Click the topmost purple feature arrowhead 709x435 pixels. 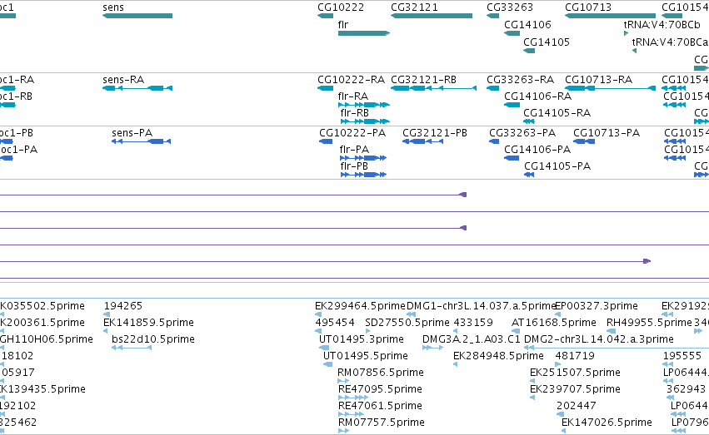463,195
